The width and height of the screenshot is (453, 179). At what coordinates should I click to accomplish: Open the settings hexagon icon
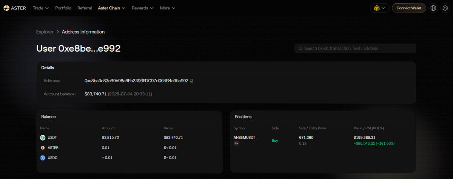pyautogui.click(x=445, y=8)
